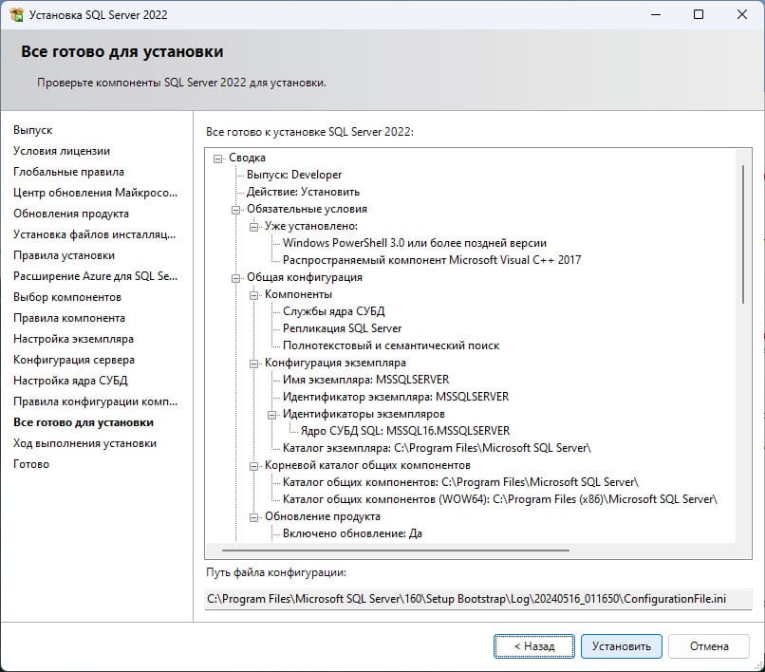This screenshot has width=765, height=672.
Task: Click the configuration file path field
Action: (x=478, y=599)
